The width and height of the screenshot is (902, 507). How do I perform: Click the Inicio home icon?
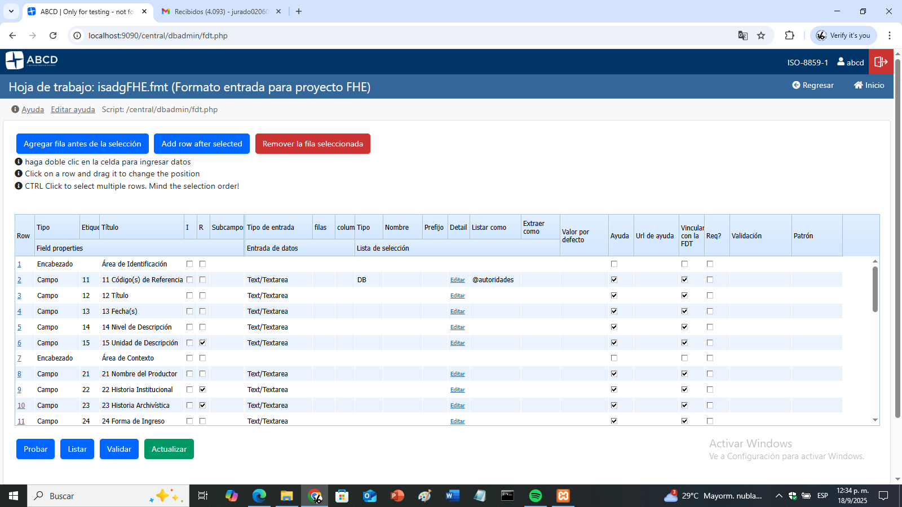point(858,85)
